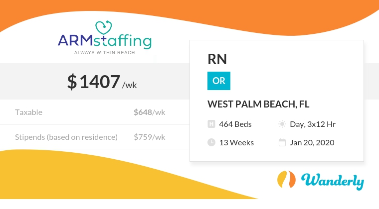Click the Stipends based on residence label
Screen dimensions: 379x209
coord(66,137)
